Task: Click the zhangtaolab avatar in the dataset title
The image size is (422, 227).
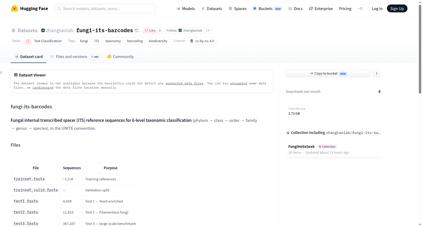Action: tap(43, 30)
